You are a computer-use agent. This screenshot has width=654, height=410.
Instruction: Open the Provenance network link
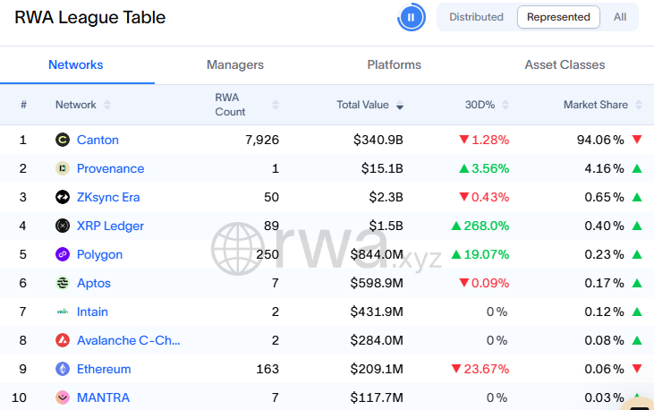[x=111, y=168]
